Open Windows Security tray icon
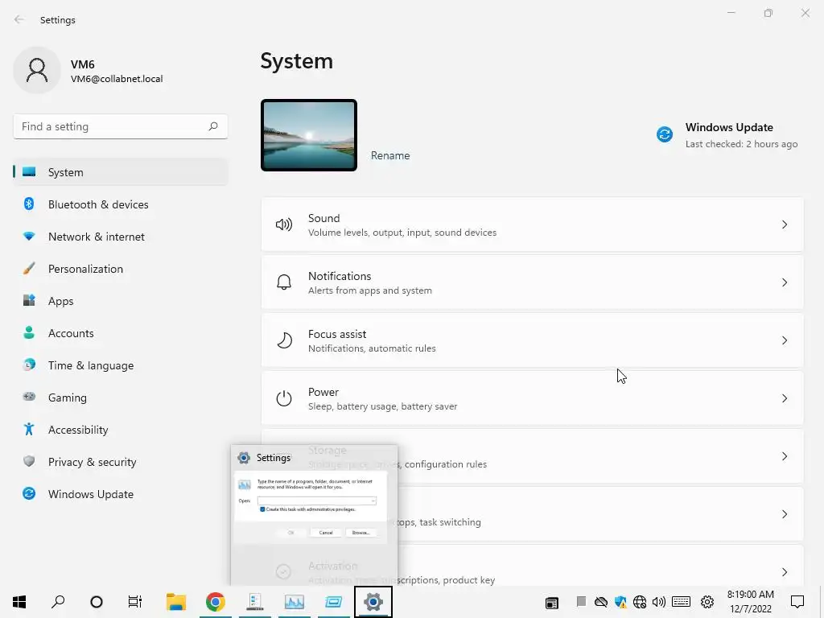Image resolution: width=824 pixels, height=618 pixels. 620,602
